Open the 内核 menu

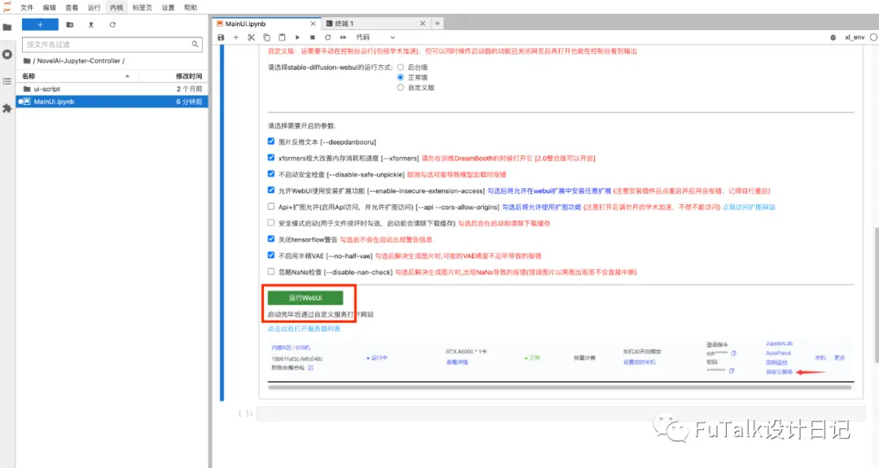click(116, 8)
